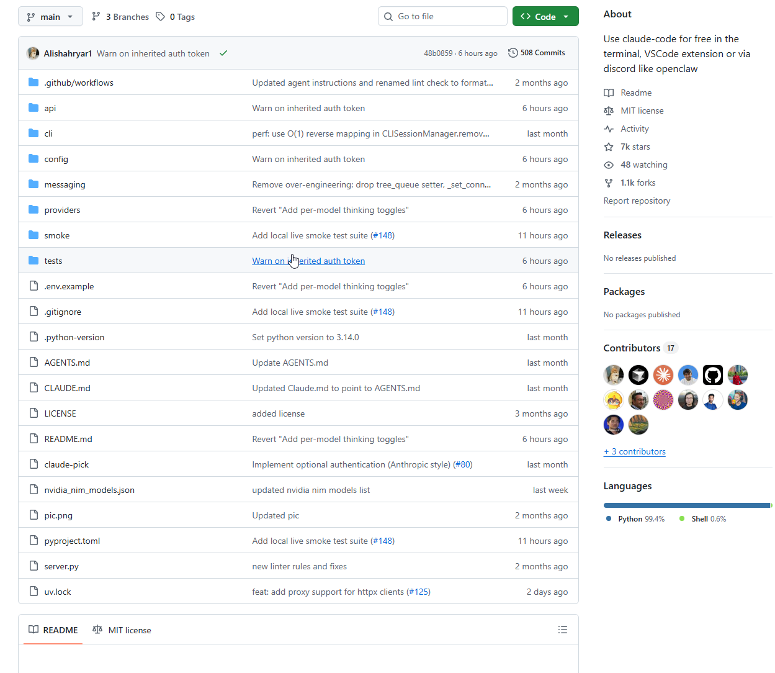View the 0 Tags link
The height and width of the screenshot is (673, 775).
(x=176, y=17)
